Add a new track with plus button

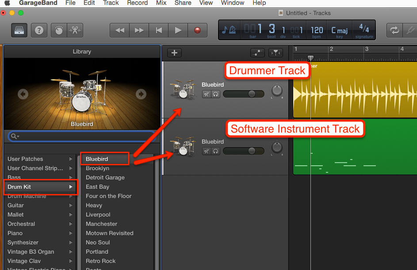point(175,53)
